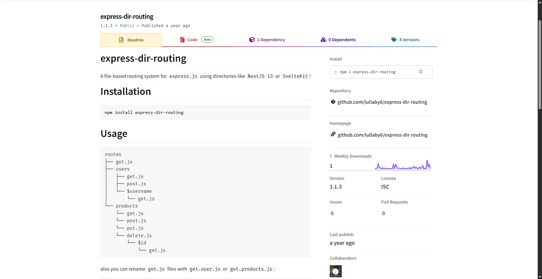Click the products entry in tree
Image resolution: width=542 pixels, height=279 pixels.
(127, 206)
